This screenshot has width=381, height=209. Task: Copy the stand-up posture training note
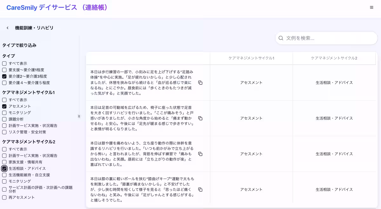pyautogui.click(x=201, y=154)
